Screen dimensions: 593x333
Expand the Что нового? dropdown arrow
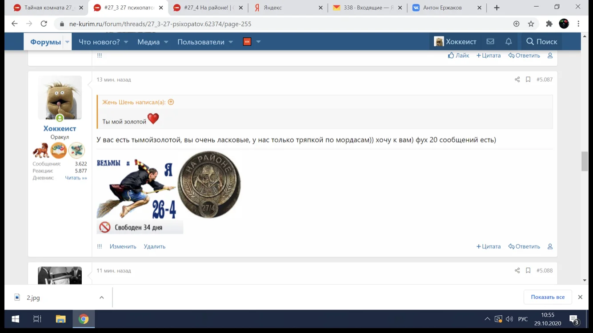(x=126, y=42)
